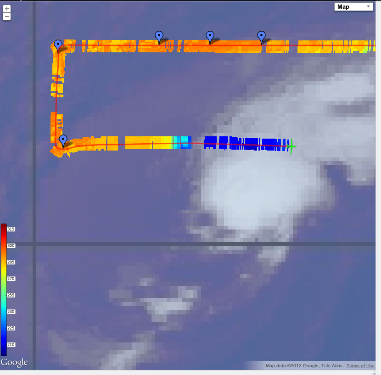Viewport: 381px width, 375px height.
Task: Click the green aircraft icon at the track end
Action: click(x=291, y=146)
